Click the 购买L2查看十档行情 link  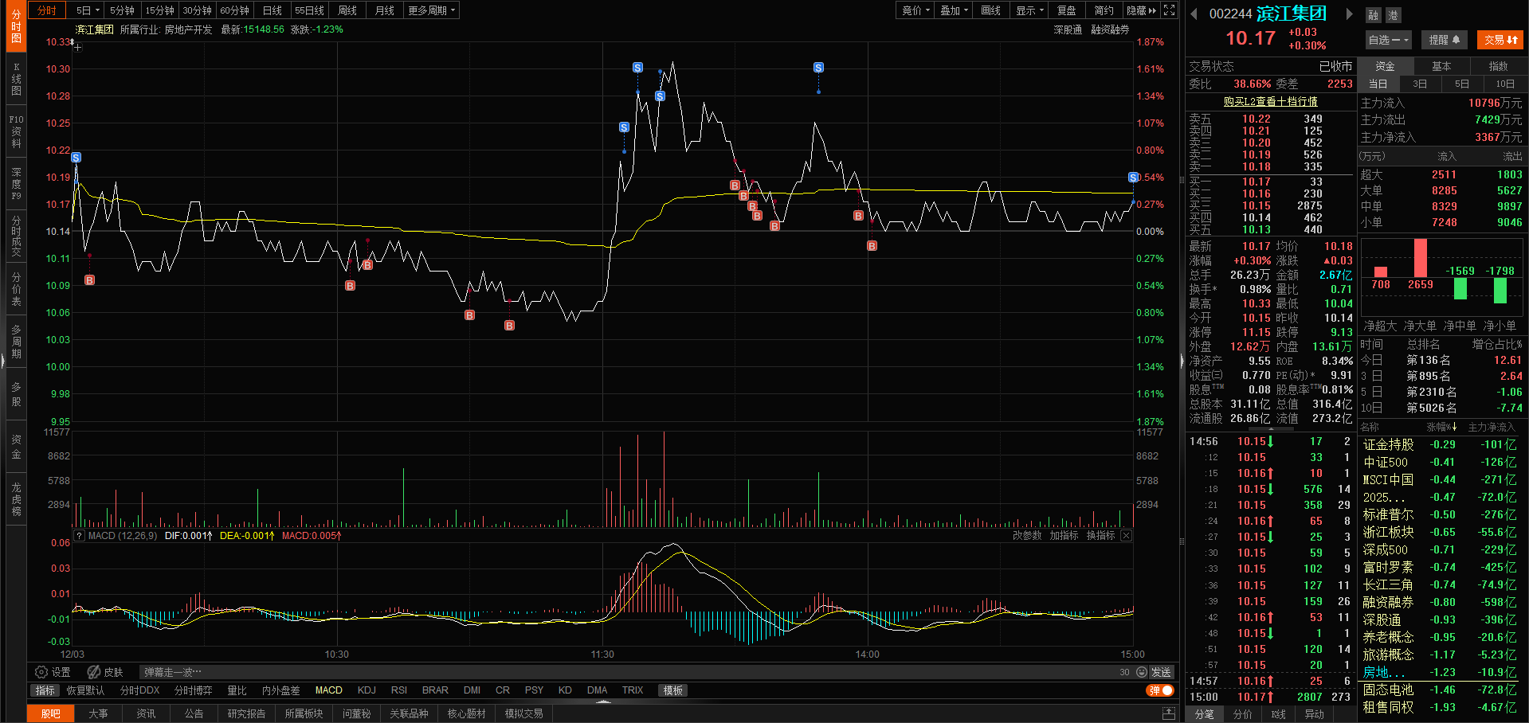[x=1270, y=102]
